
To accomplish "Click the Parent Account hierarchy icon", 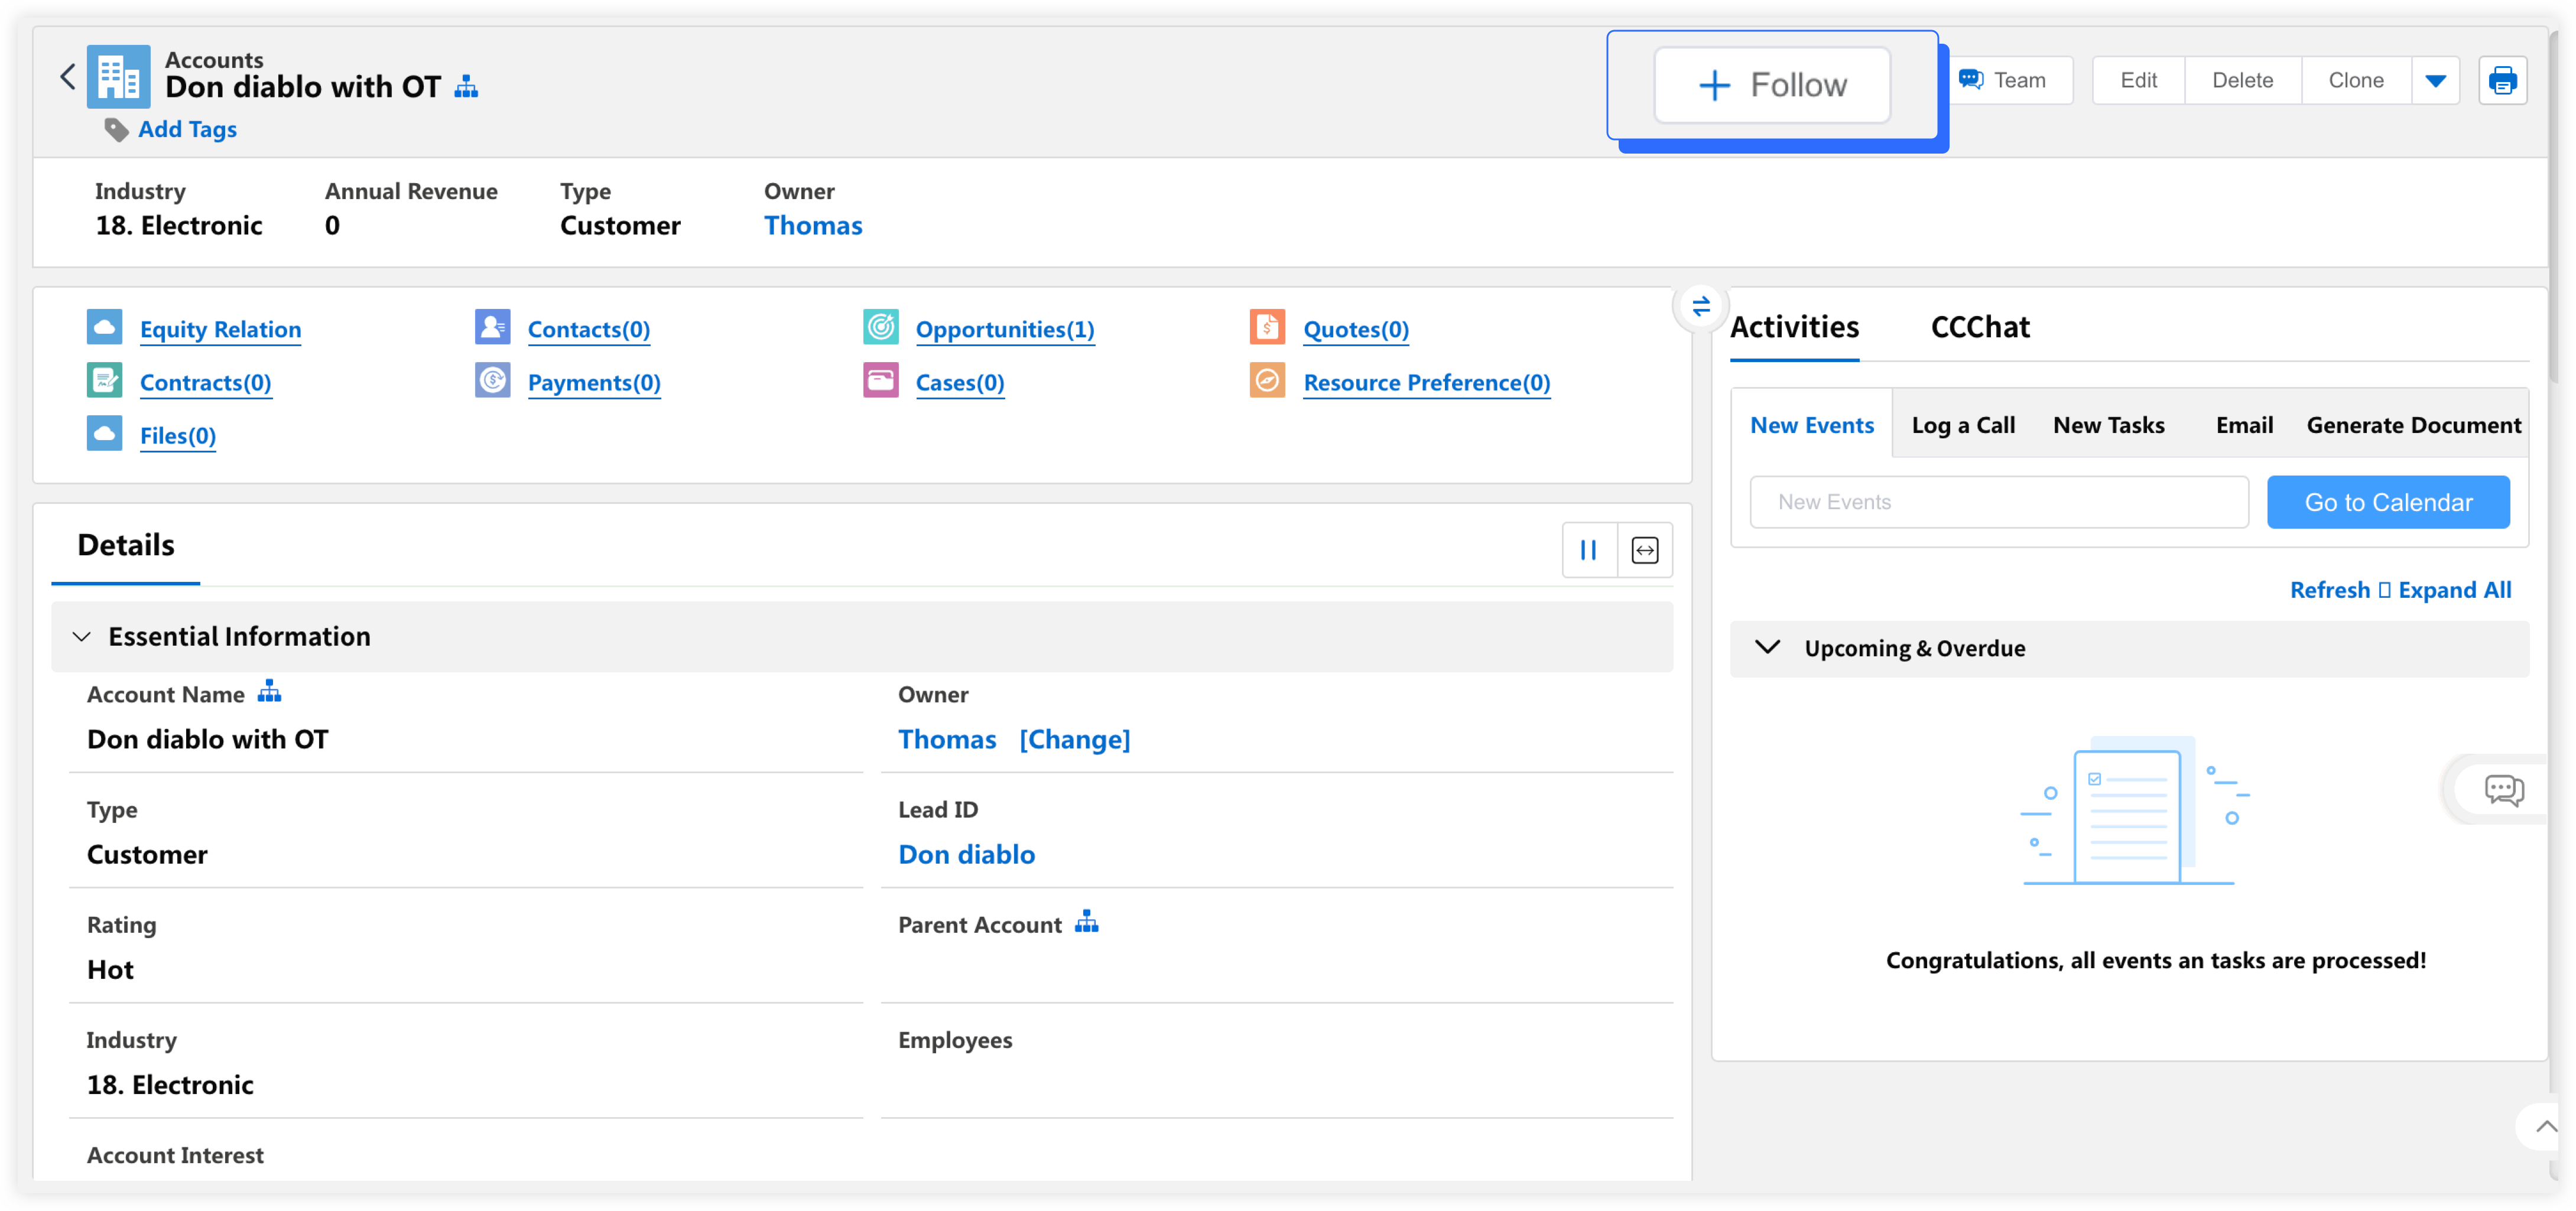I will point(1086,922).
